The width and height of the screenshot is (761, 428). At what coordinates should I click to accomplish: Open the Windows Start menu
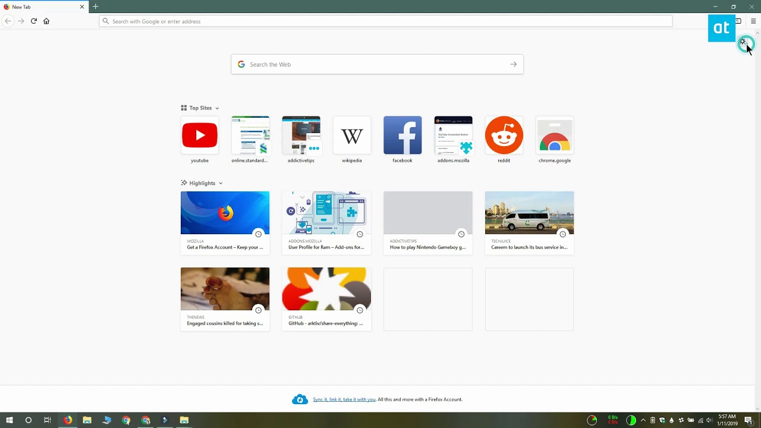pos(10,420)
